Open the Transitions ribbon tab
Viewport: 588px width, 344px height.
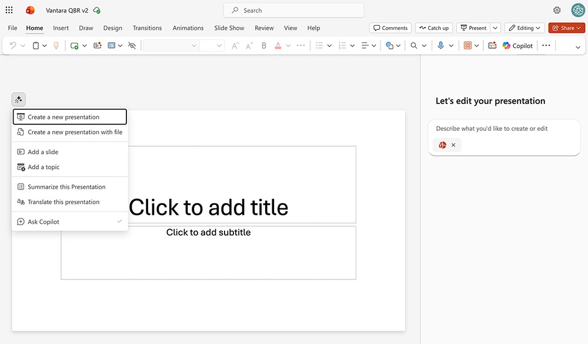click(x=147, y=28)
